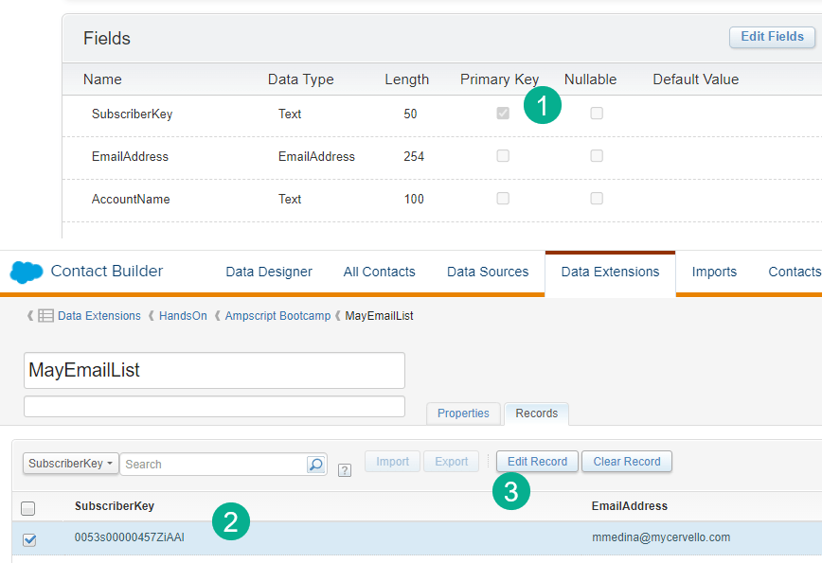Select the Imports tab

(x=714, y=272)
